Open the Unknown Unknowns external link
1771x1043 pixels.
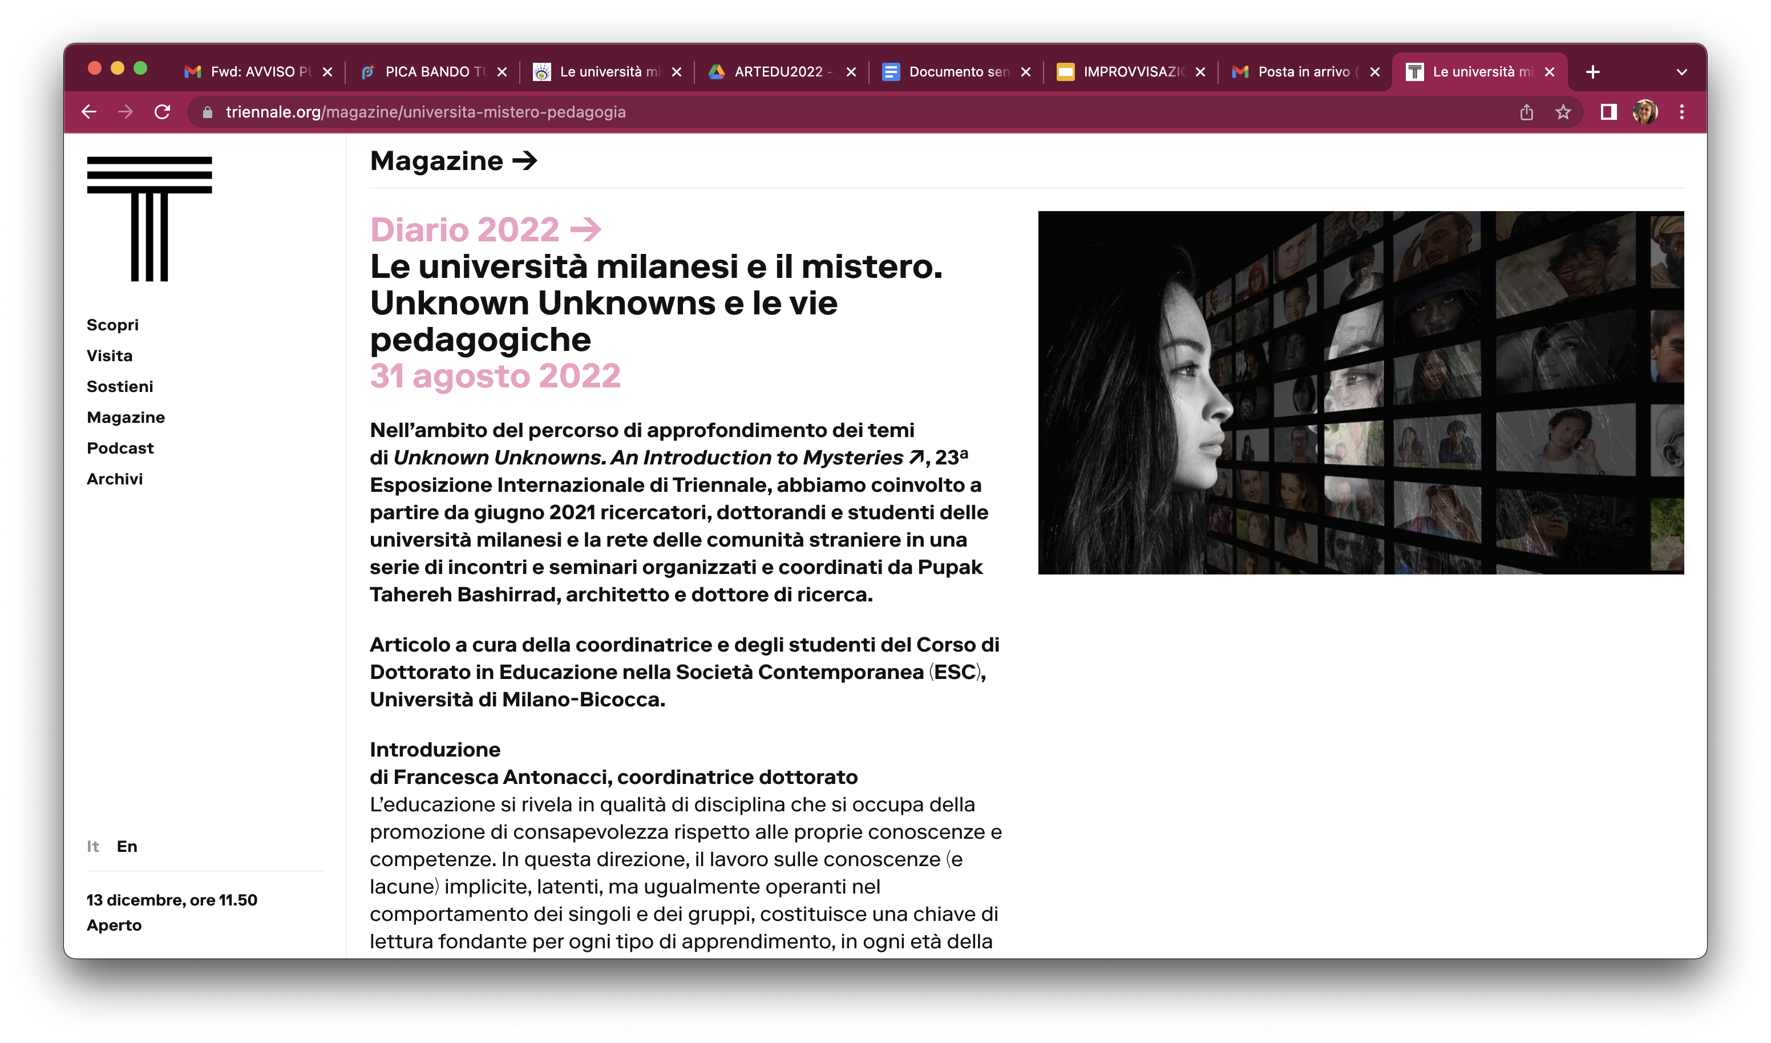pyautogui.click(x=657, y=458)
